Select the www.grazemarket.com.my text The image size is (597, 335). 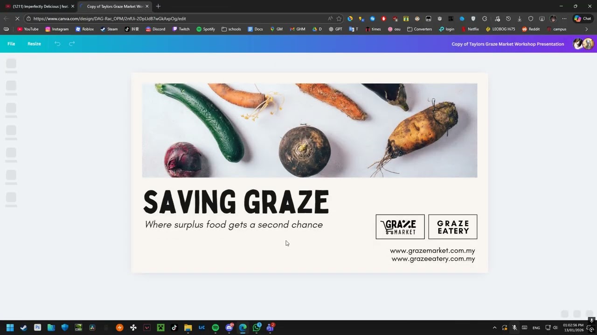(432, 251)
